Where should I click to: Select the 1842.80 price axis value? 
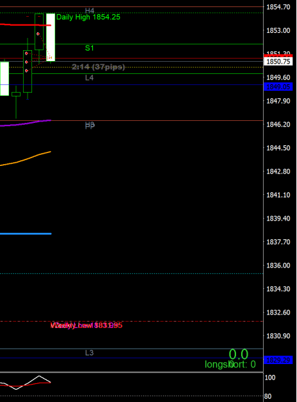tap(278, 172)
